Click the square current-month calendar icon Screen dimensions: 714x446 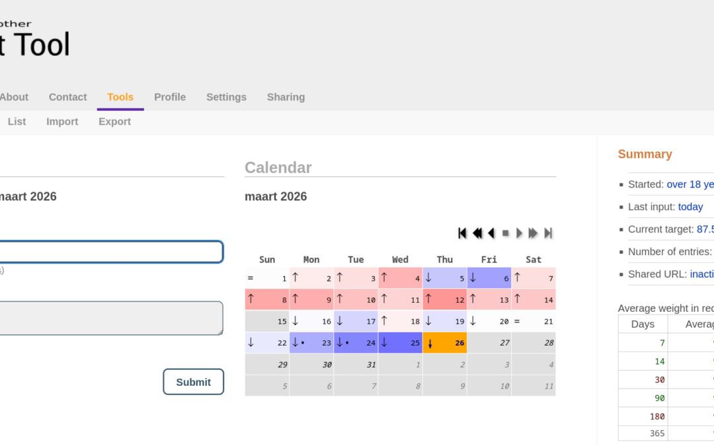(x=506, y=233)
